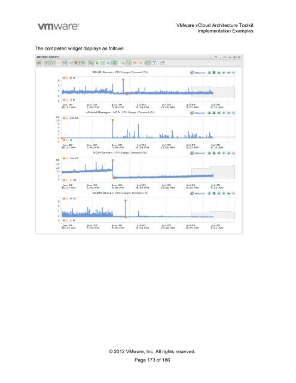This screenshot has width=296, height=383.
Task: Move the SQL01-Server chart down
Action: click(224, 72)
